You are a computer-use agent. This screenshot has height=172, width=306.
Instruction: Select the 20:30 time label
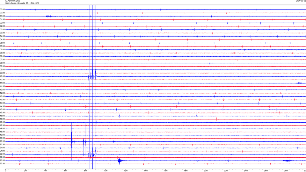(3, 145)
